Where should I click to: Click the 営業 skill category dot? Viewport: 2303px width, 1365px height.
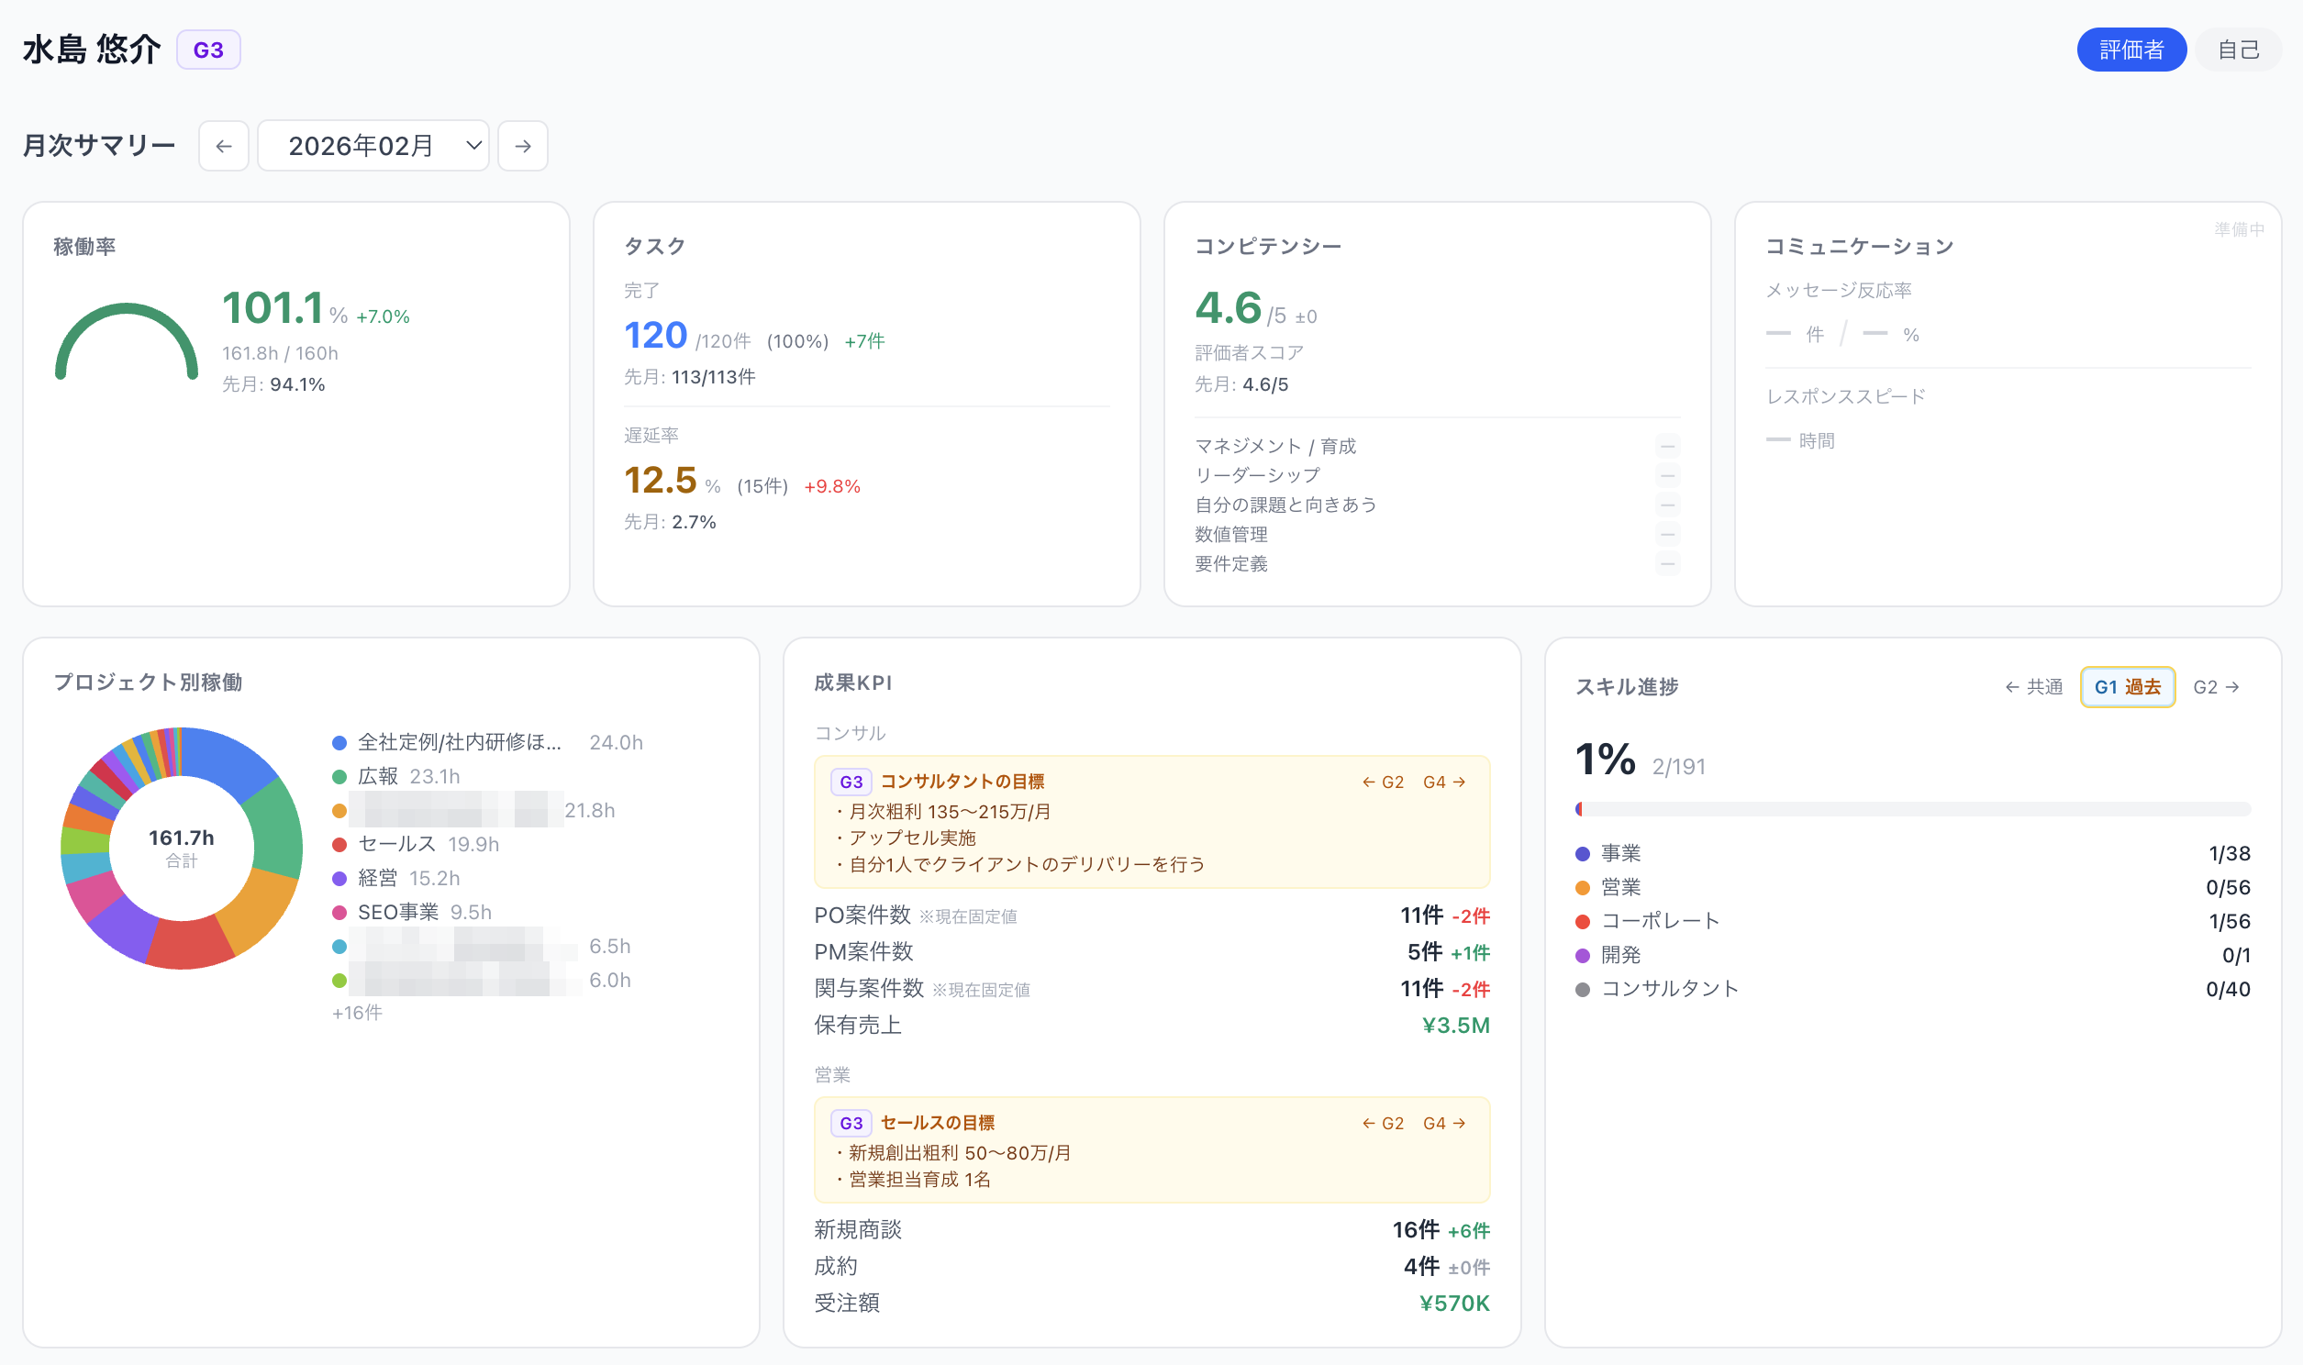[x=1583, y=888]
